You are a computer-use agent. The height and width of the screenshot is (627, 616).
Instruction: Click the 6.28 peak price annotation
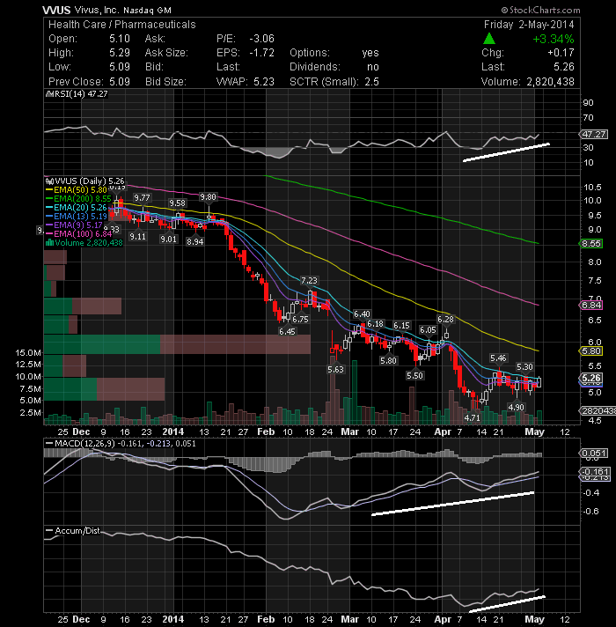point(445,320)
